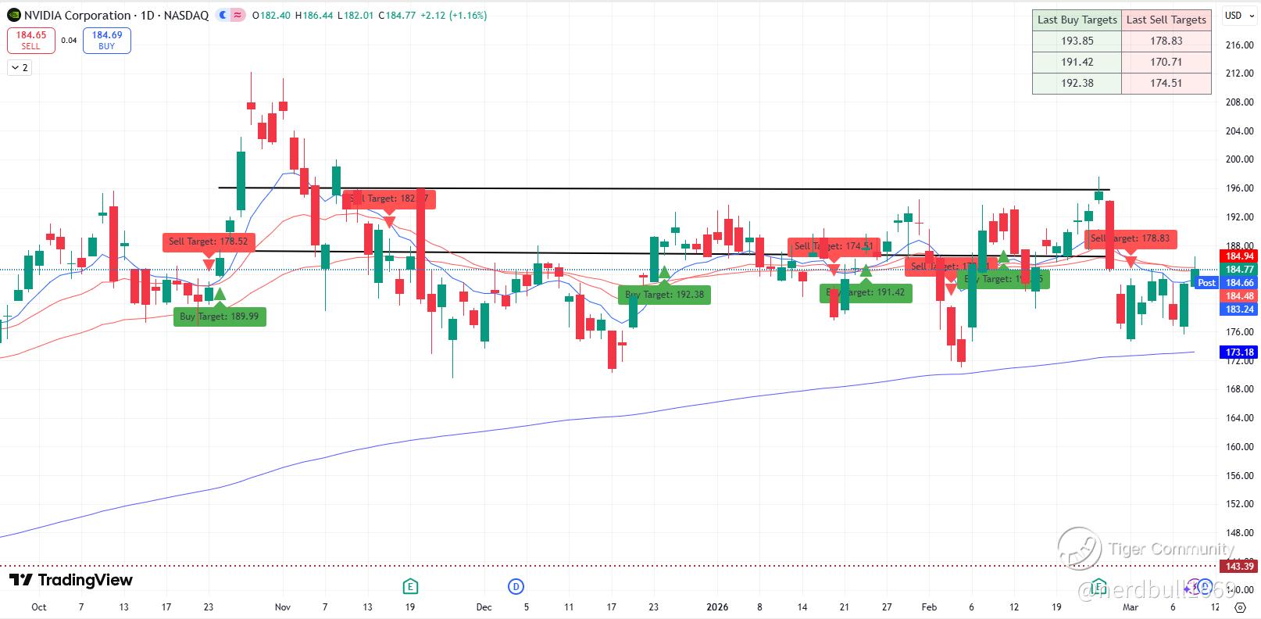Open the earnings E marker before Mar

[1099, 586]
